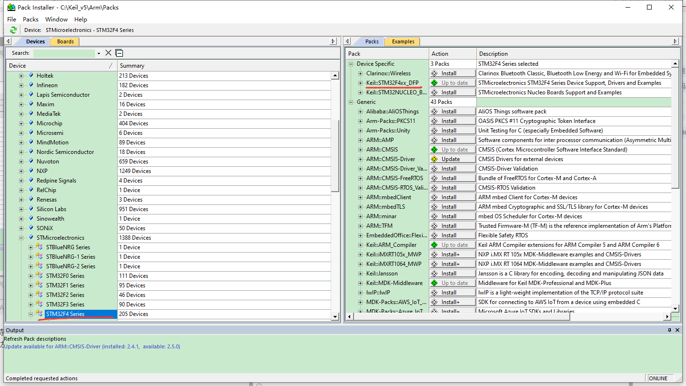The width and height of the screenshot is (686, 386).
Task: Collapse the Generic packs group
Action: tap(351, 102)
